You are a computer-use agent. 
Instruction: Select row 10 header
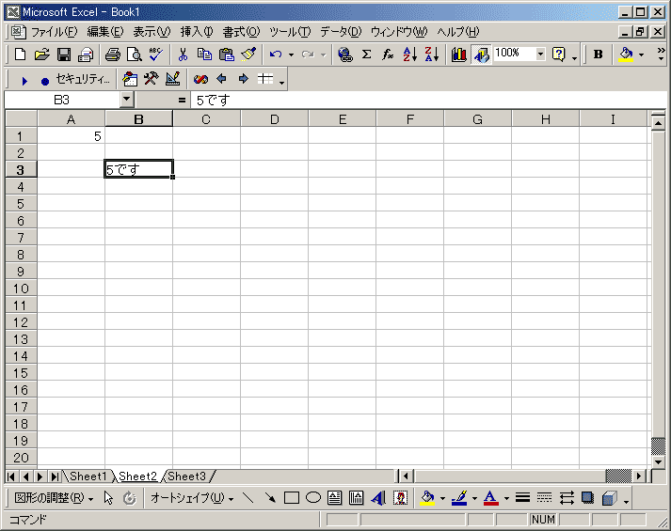(21, 289)
